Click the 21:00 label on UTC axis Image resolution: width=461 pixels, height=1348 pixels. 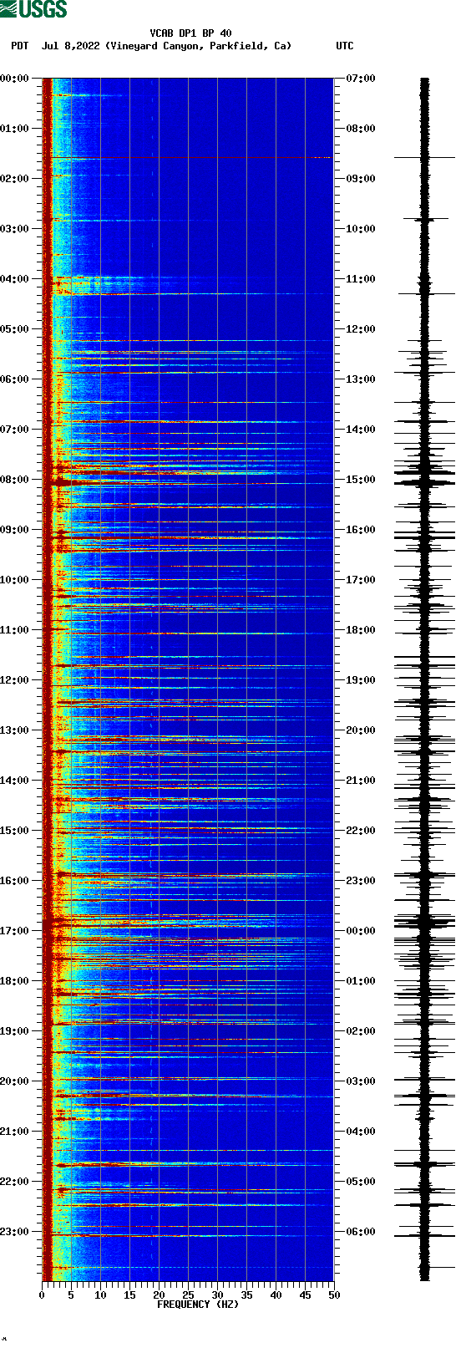coord(361,781)
